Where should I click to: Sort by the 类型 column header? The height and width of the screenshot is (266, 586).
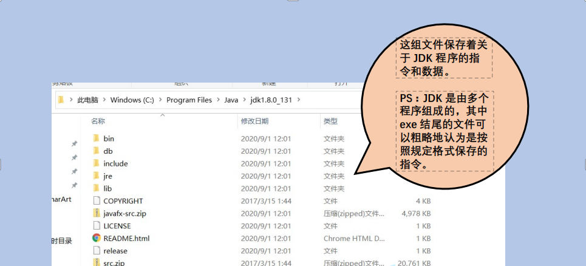(330, 121)
